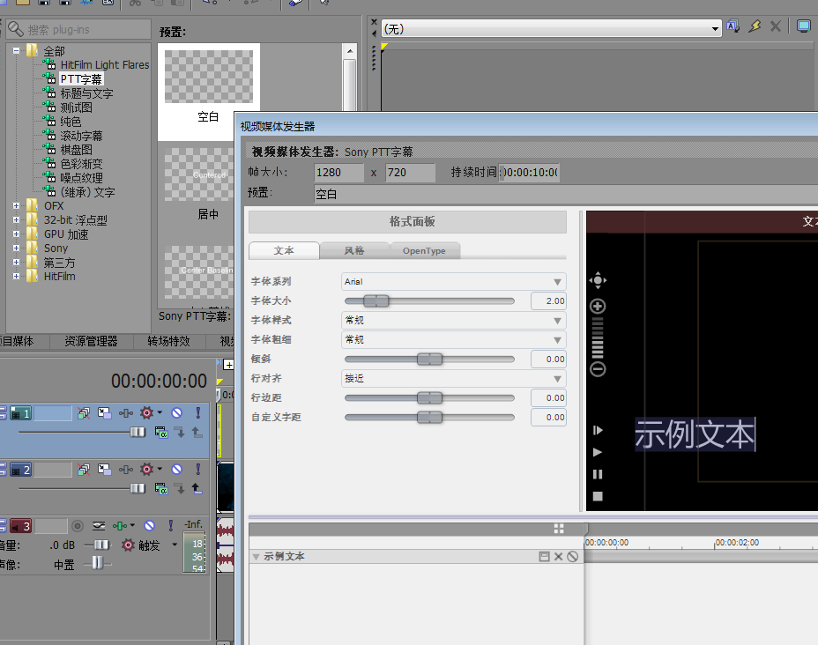
Task: Open compositing mode icon on track 1
Action: [x=161, y=433]
